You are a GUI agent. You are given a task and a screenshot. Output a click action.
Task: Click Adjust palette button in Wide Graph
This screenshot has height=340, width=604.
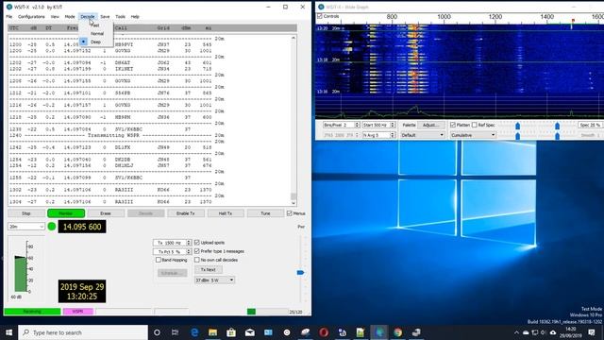[x=430, y=125]
